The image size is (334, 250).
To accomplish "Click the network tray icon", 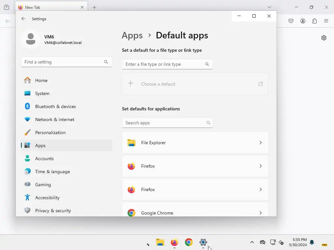I will coord(273,242).
